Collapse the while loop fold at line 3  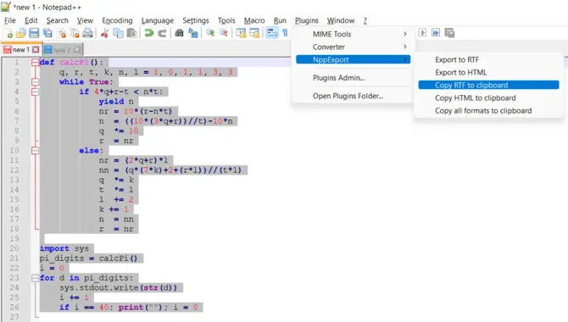coord(35,82)
